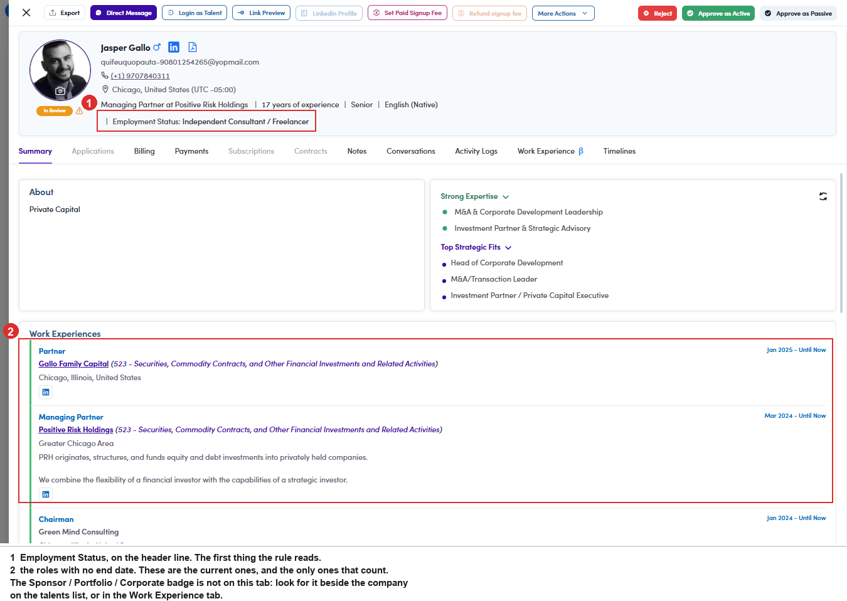This screenshot has height=601, width=847.
Task: Click "Head of Corporate Development" strategic fit
Action: pyautogui.click(x=507, y=263)
